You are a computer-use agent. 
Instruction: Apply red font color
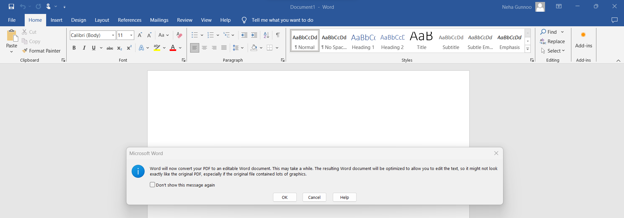(x=173, y=48)
